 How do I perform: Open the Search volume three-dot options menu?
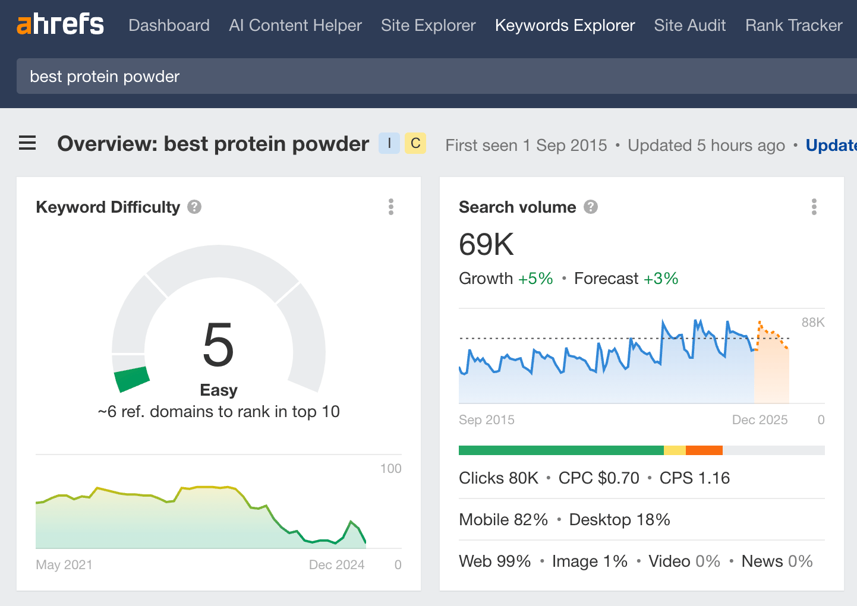pos(814,207)
